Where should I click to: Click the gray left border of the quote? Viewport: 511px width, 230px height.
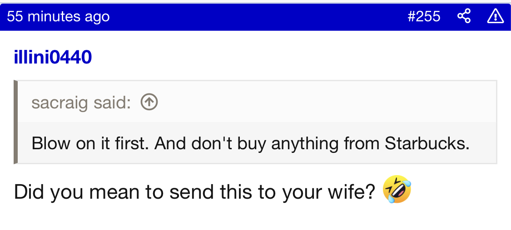click(x=16, y=122)
